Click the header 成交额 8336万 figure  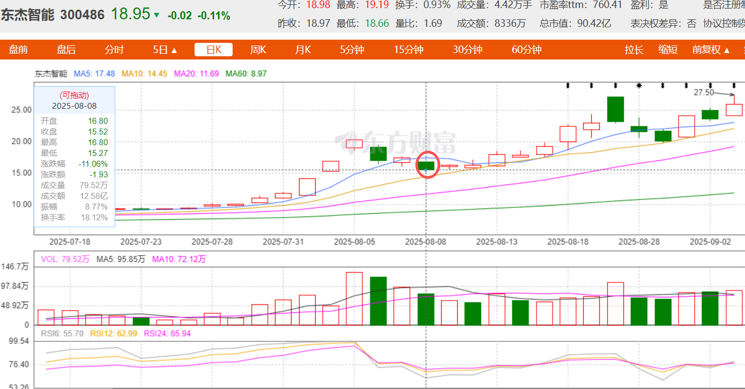(x=491, y=23)
